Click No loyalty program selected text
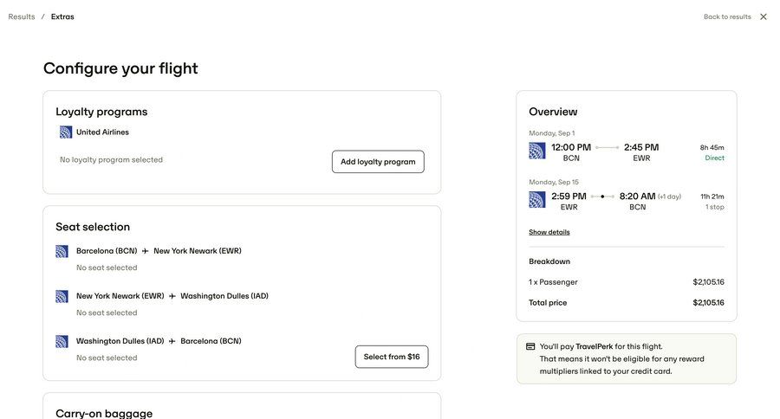 [111, 160]
